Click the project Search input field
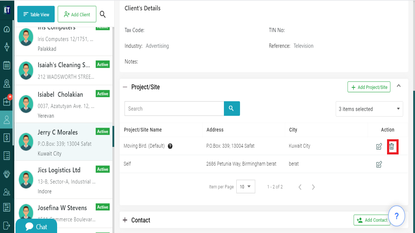Viewport: 415px width, 233px height. [x=174, y=109]
